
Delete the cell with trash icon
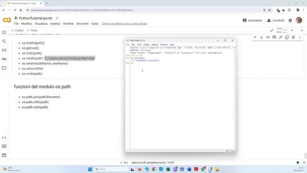tap(293, 37)
